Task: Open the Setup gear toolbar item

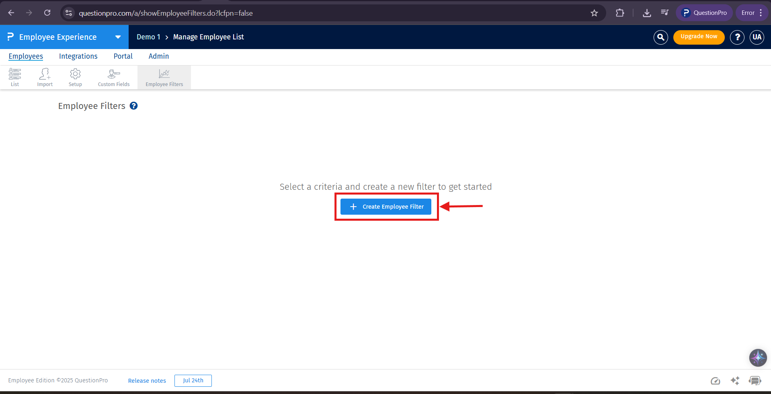Action: [x=75, y=78]
